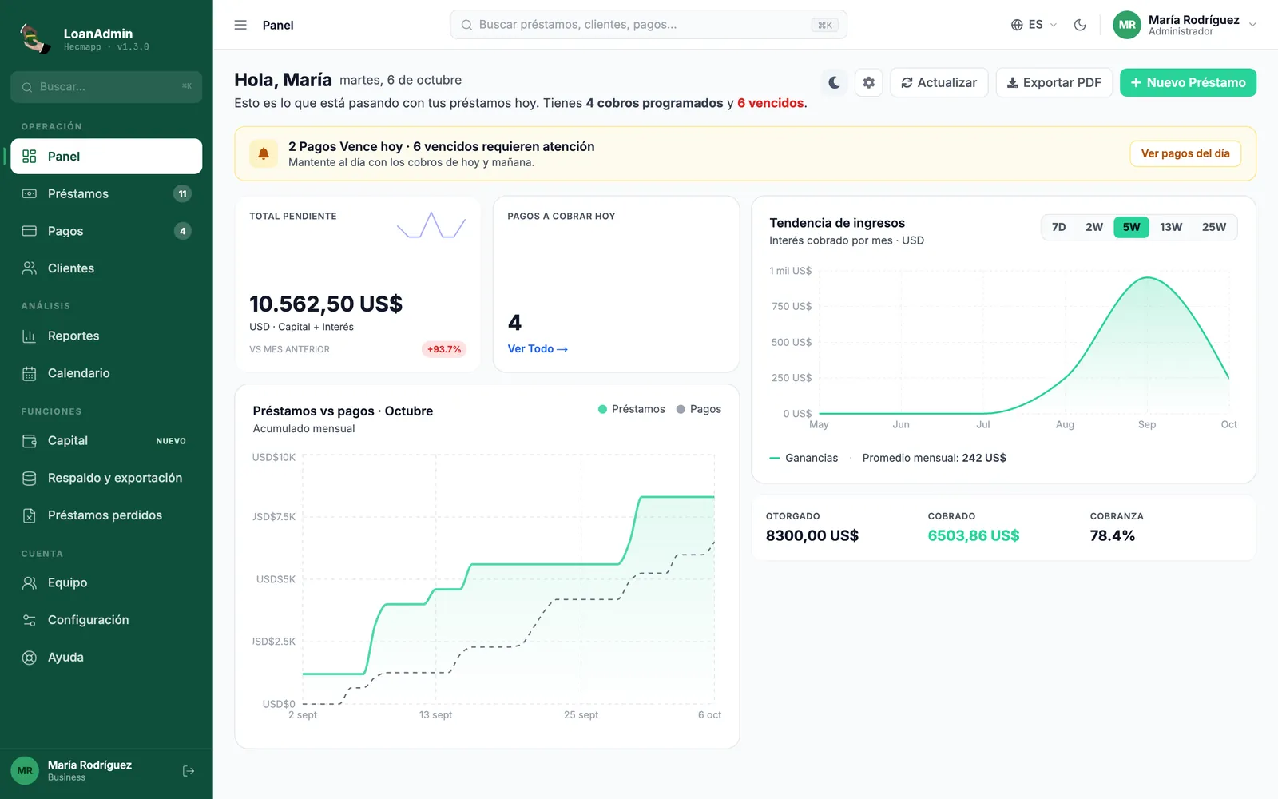
Task: Click the 4 badge beside Pagos
Action: (183, 231)
